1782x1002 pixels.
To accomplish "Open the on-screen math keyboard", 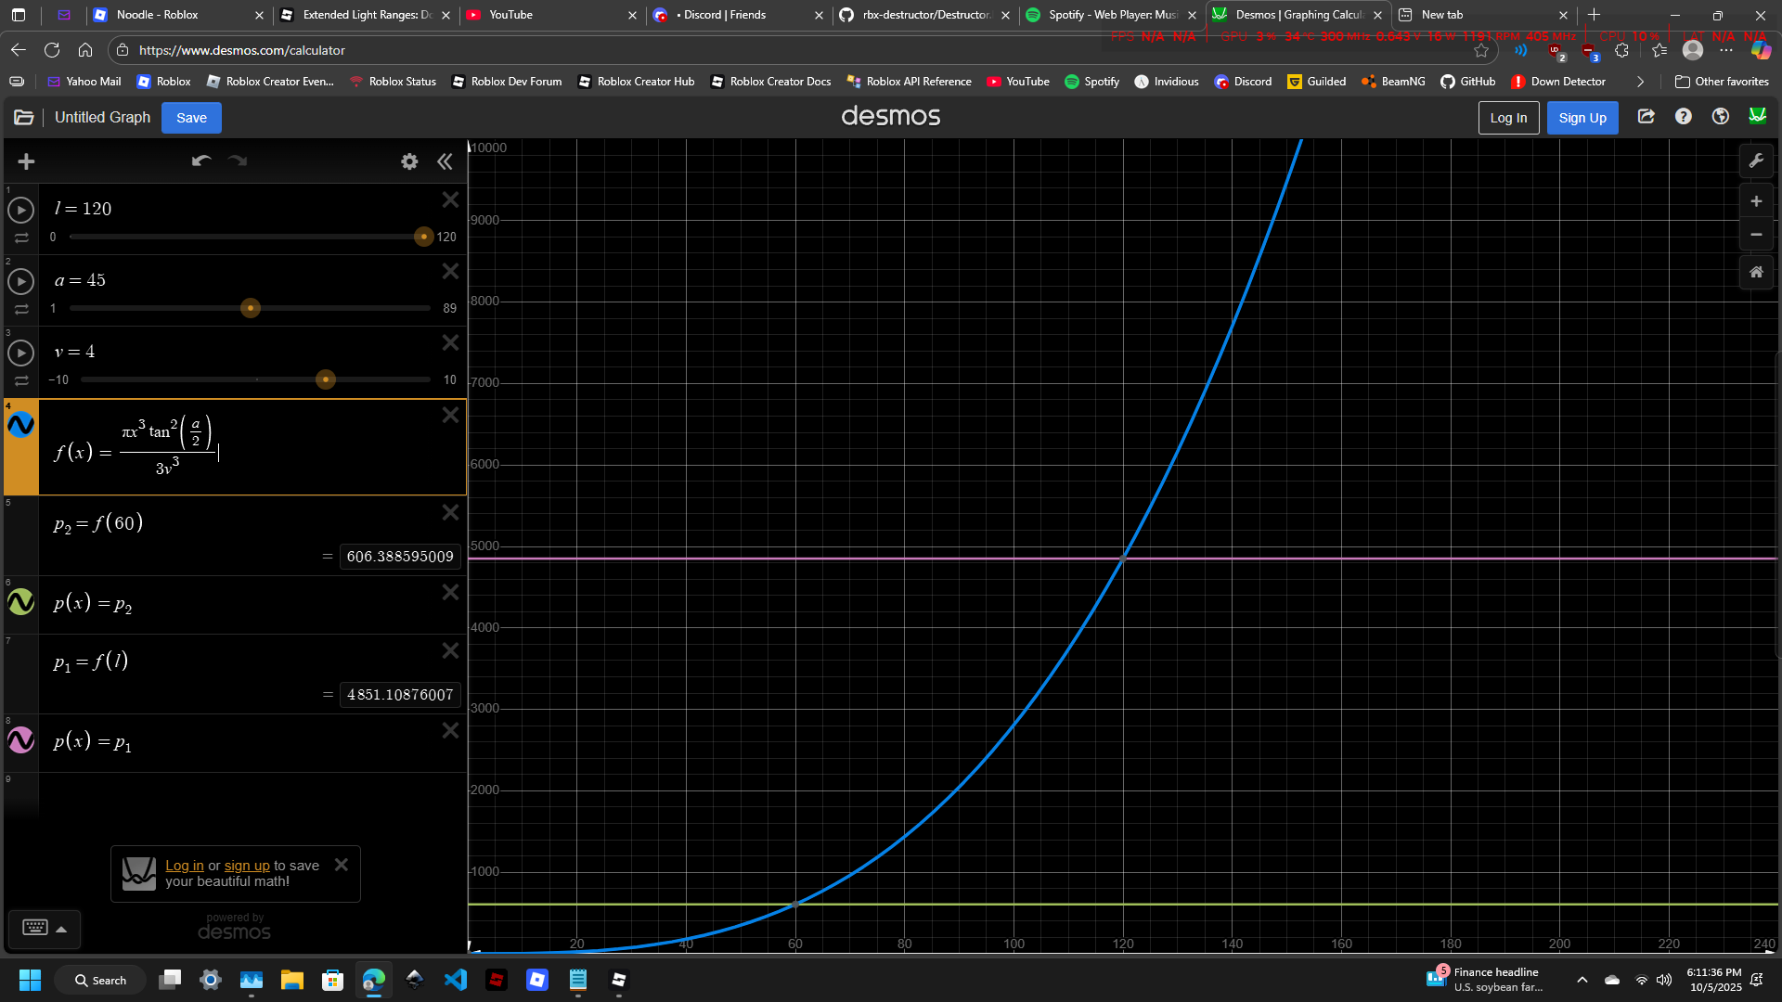I will coord(34,929).
